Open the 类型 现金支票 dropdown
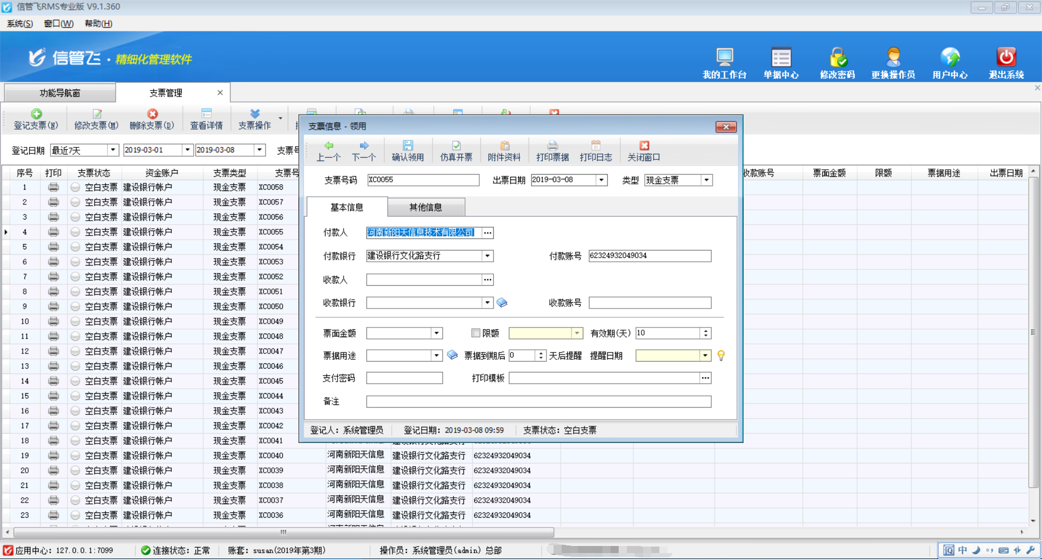The image size is (1042, 559). coord(706,180)
